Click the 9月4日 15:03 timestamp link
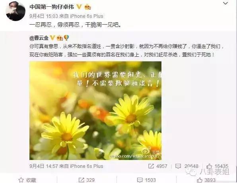 tap(44, 16)
